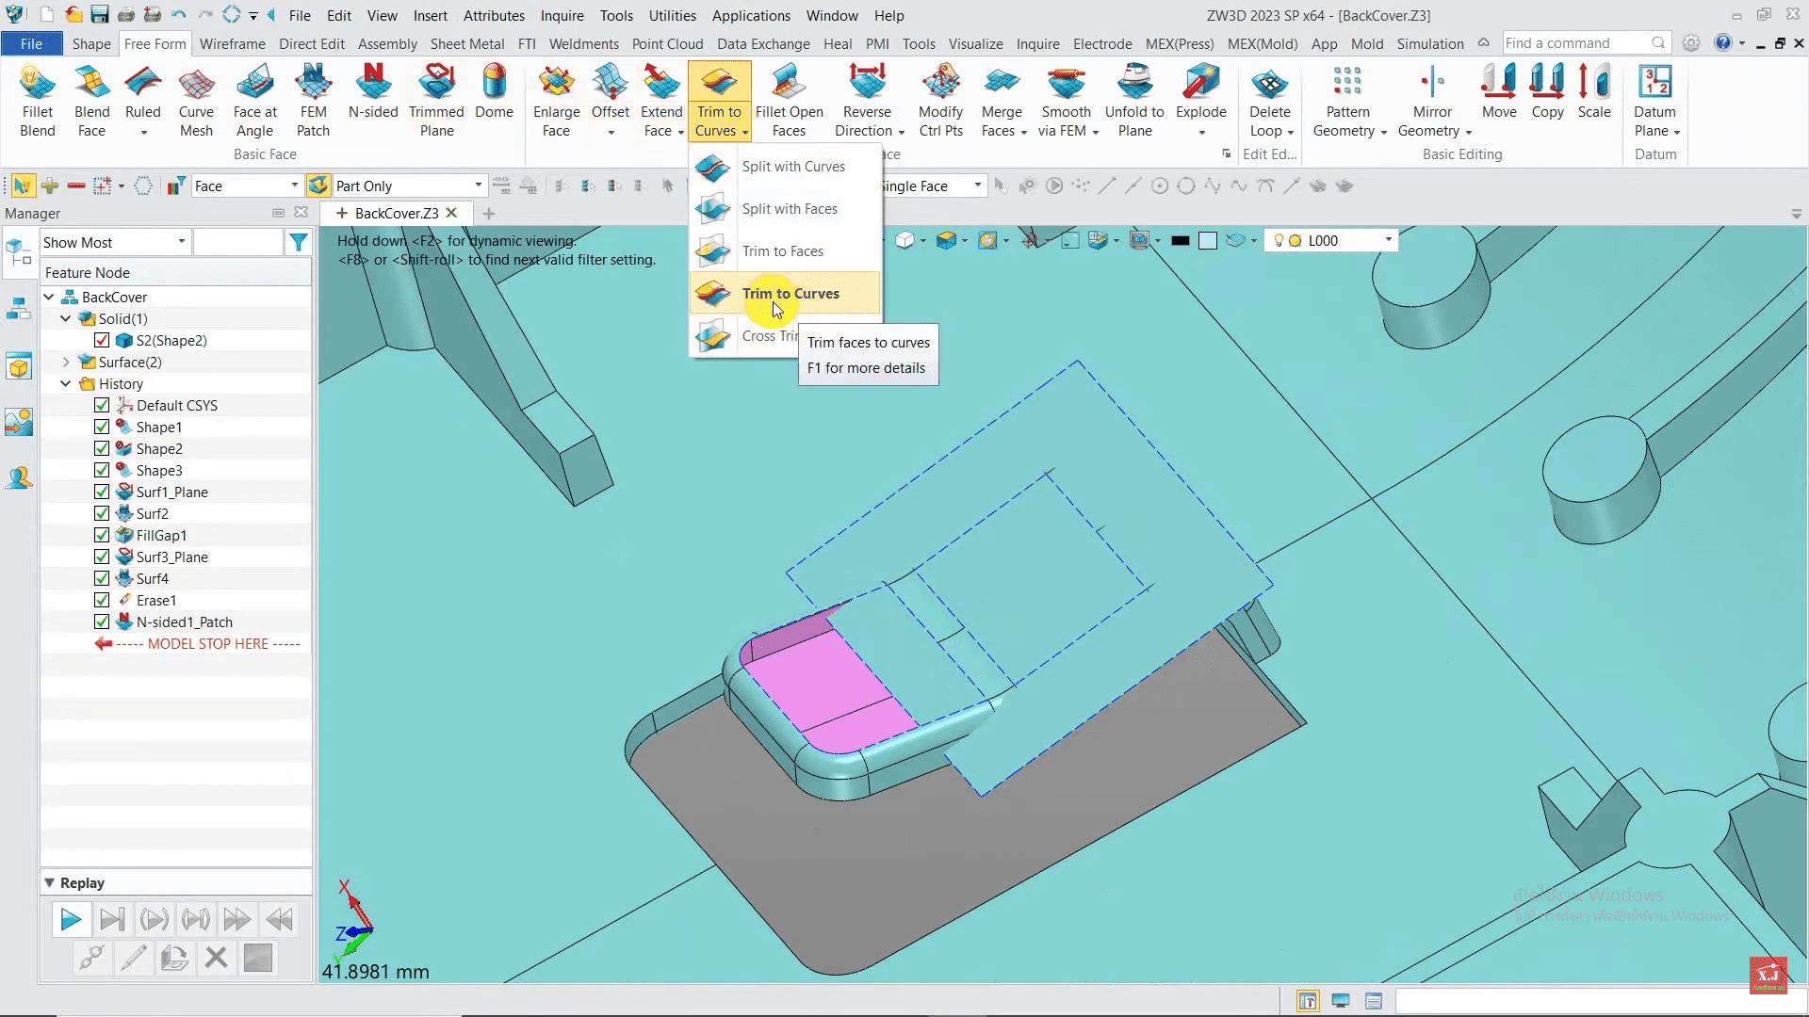Click the funnel filter icon in Manager

click(x=299, y=243)
